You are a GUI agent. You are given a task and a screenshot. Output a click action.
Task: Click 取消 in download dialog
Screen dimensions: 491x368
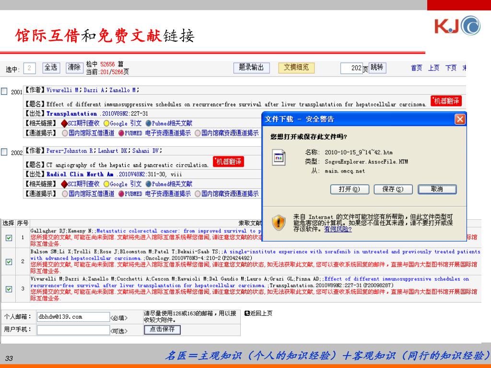pyautogui.click(x=437, y=189)
